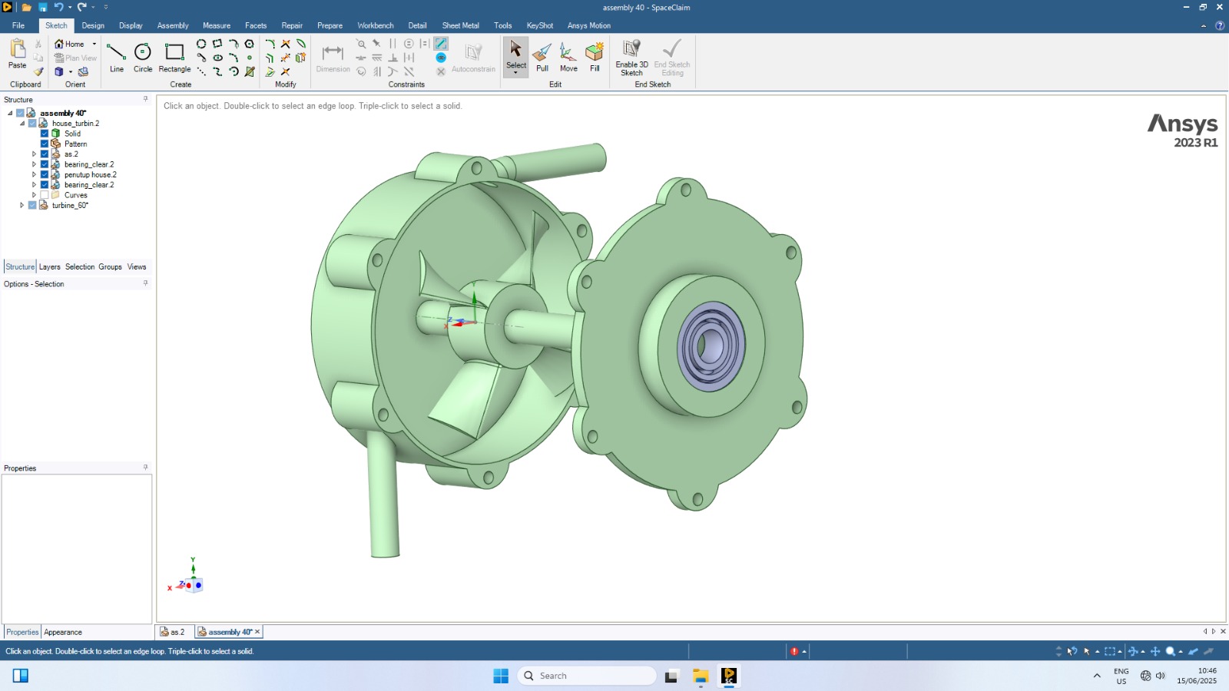This screenshot has width=1229, height=691.
Task: Click the Fill tool icon
Action: [595, 57]
